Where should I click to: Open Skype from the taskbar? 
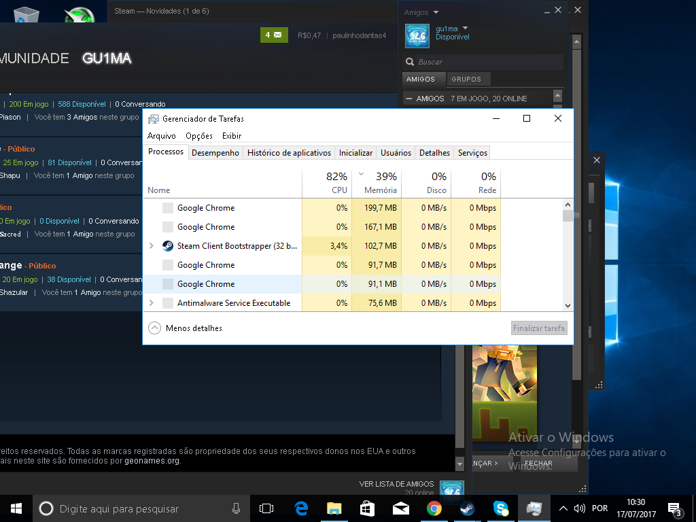click(x=501, y=508)
